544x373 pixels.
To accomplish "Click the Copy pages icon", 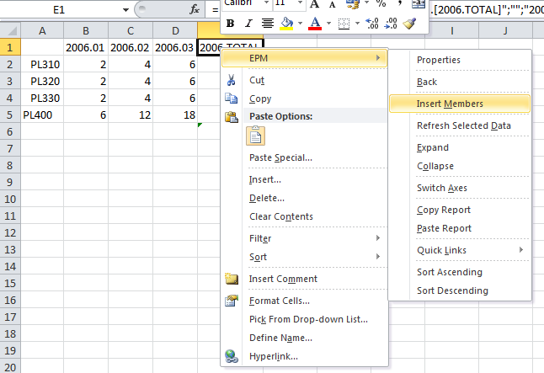I will coord(231,99).
